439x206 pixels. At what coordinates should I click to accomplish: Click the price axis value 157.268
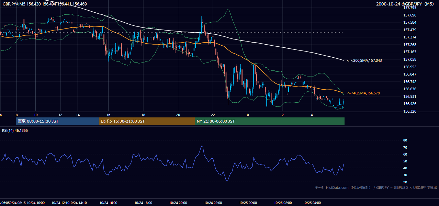pos(410,45)
